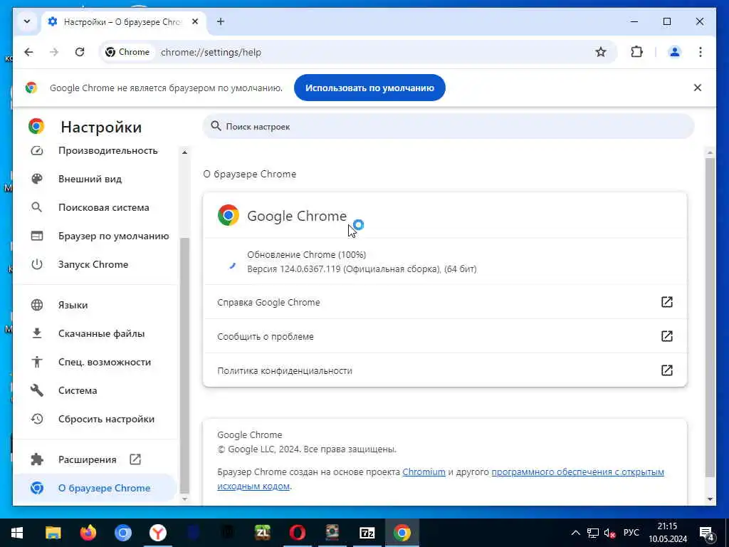The height and width of the screenshot is (547, 729).
Task: Go back using the browser back arrow
Action: coord(28,52)
